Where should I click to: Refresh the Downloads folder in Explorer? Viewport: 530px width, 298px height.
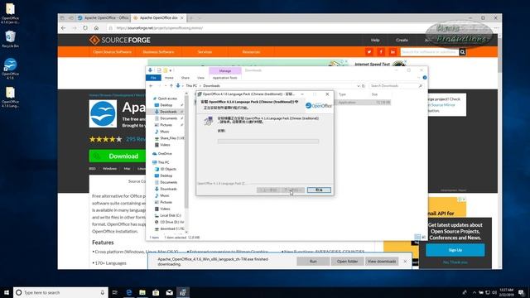pyautogui.click(x=364, y=86)
